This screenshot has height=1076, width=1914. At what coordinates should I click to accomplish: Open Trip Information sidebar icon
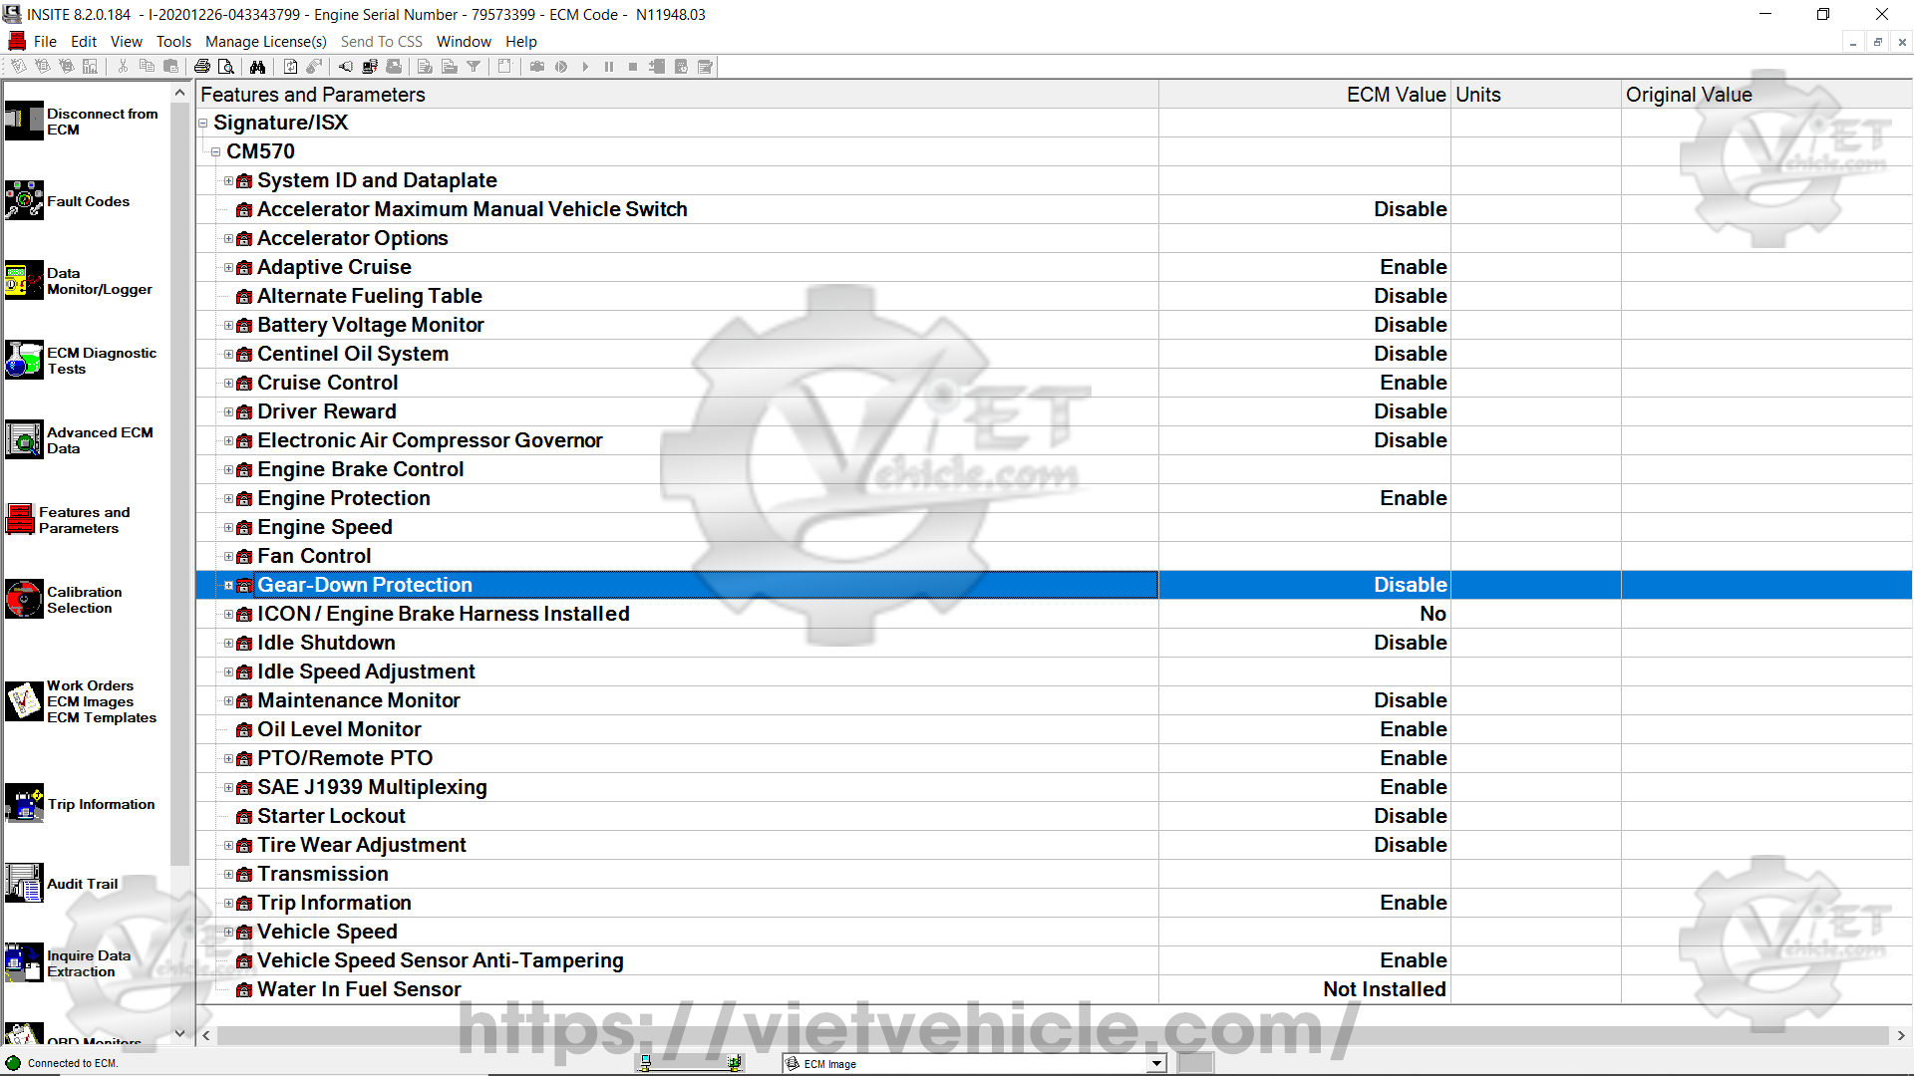(24, 803)
